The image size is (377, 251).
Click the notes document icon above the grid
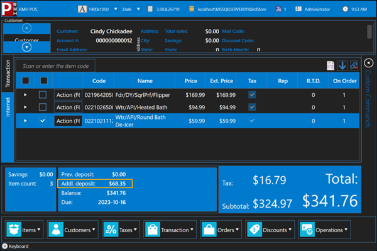(x=331, y=65)
